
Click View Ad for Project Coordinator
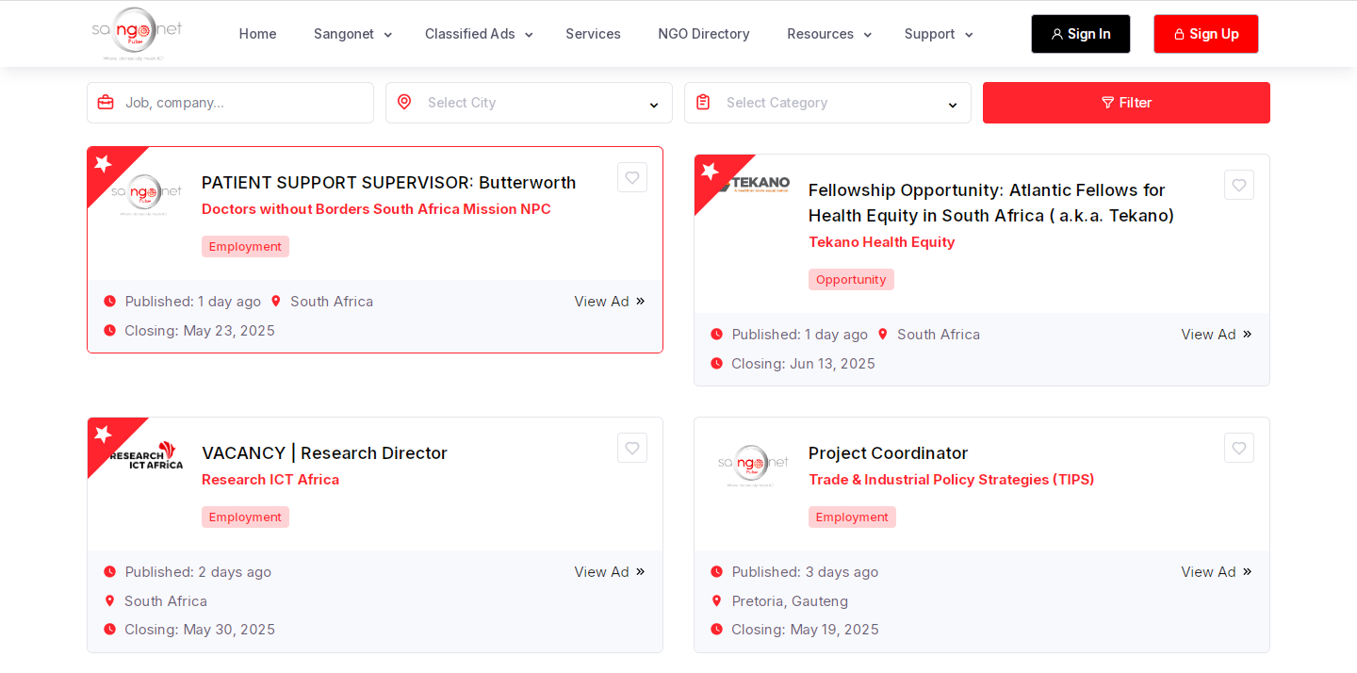pyautogui.click(x=1216, y=572)
